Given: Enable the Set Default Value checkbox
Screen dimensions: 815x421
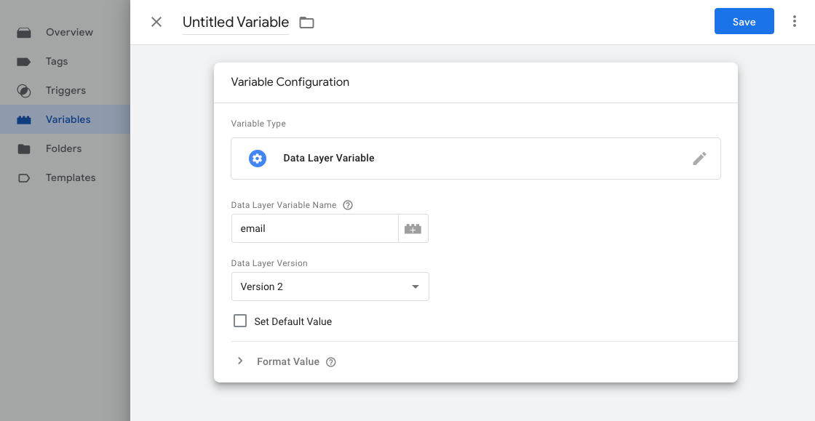Looking at the screenshot, I should [240, 321].
